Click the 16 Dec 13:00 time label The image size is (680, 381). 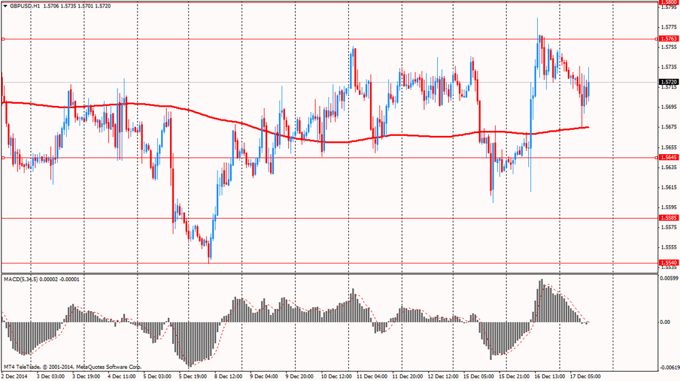point(549,376)
